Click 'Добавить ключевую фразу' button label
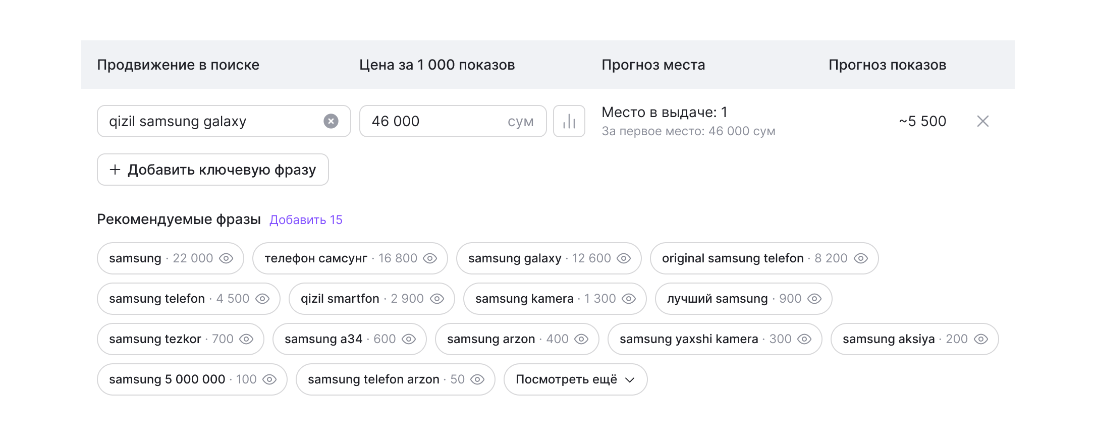 click(222, 170)
